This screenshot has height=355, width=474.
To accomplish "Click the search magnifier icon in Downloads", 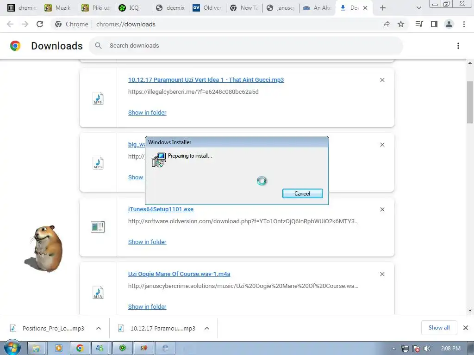I will coord(98,46).
